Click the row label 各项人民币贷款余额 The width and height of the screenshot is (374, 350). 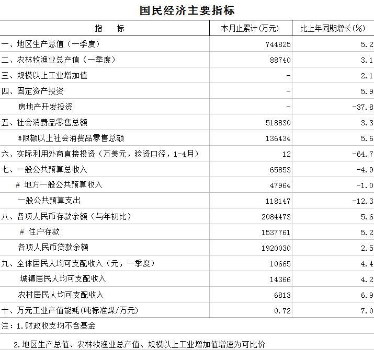tap(53, 247)
